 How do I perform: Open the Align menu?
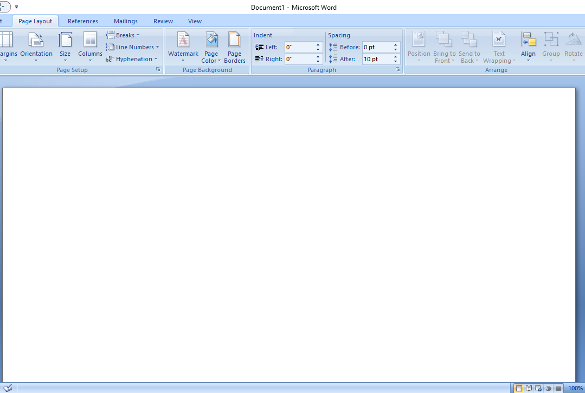pyautogui.click(x=528, y=47)
